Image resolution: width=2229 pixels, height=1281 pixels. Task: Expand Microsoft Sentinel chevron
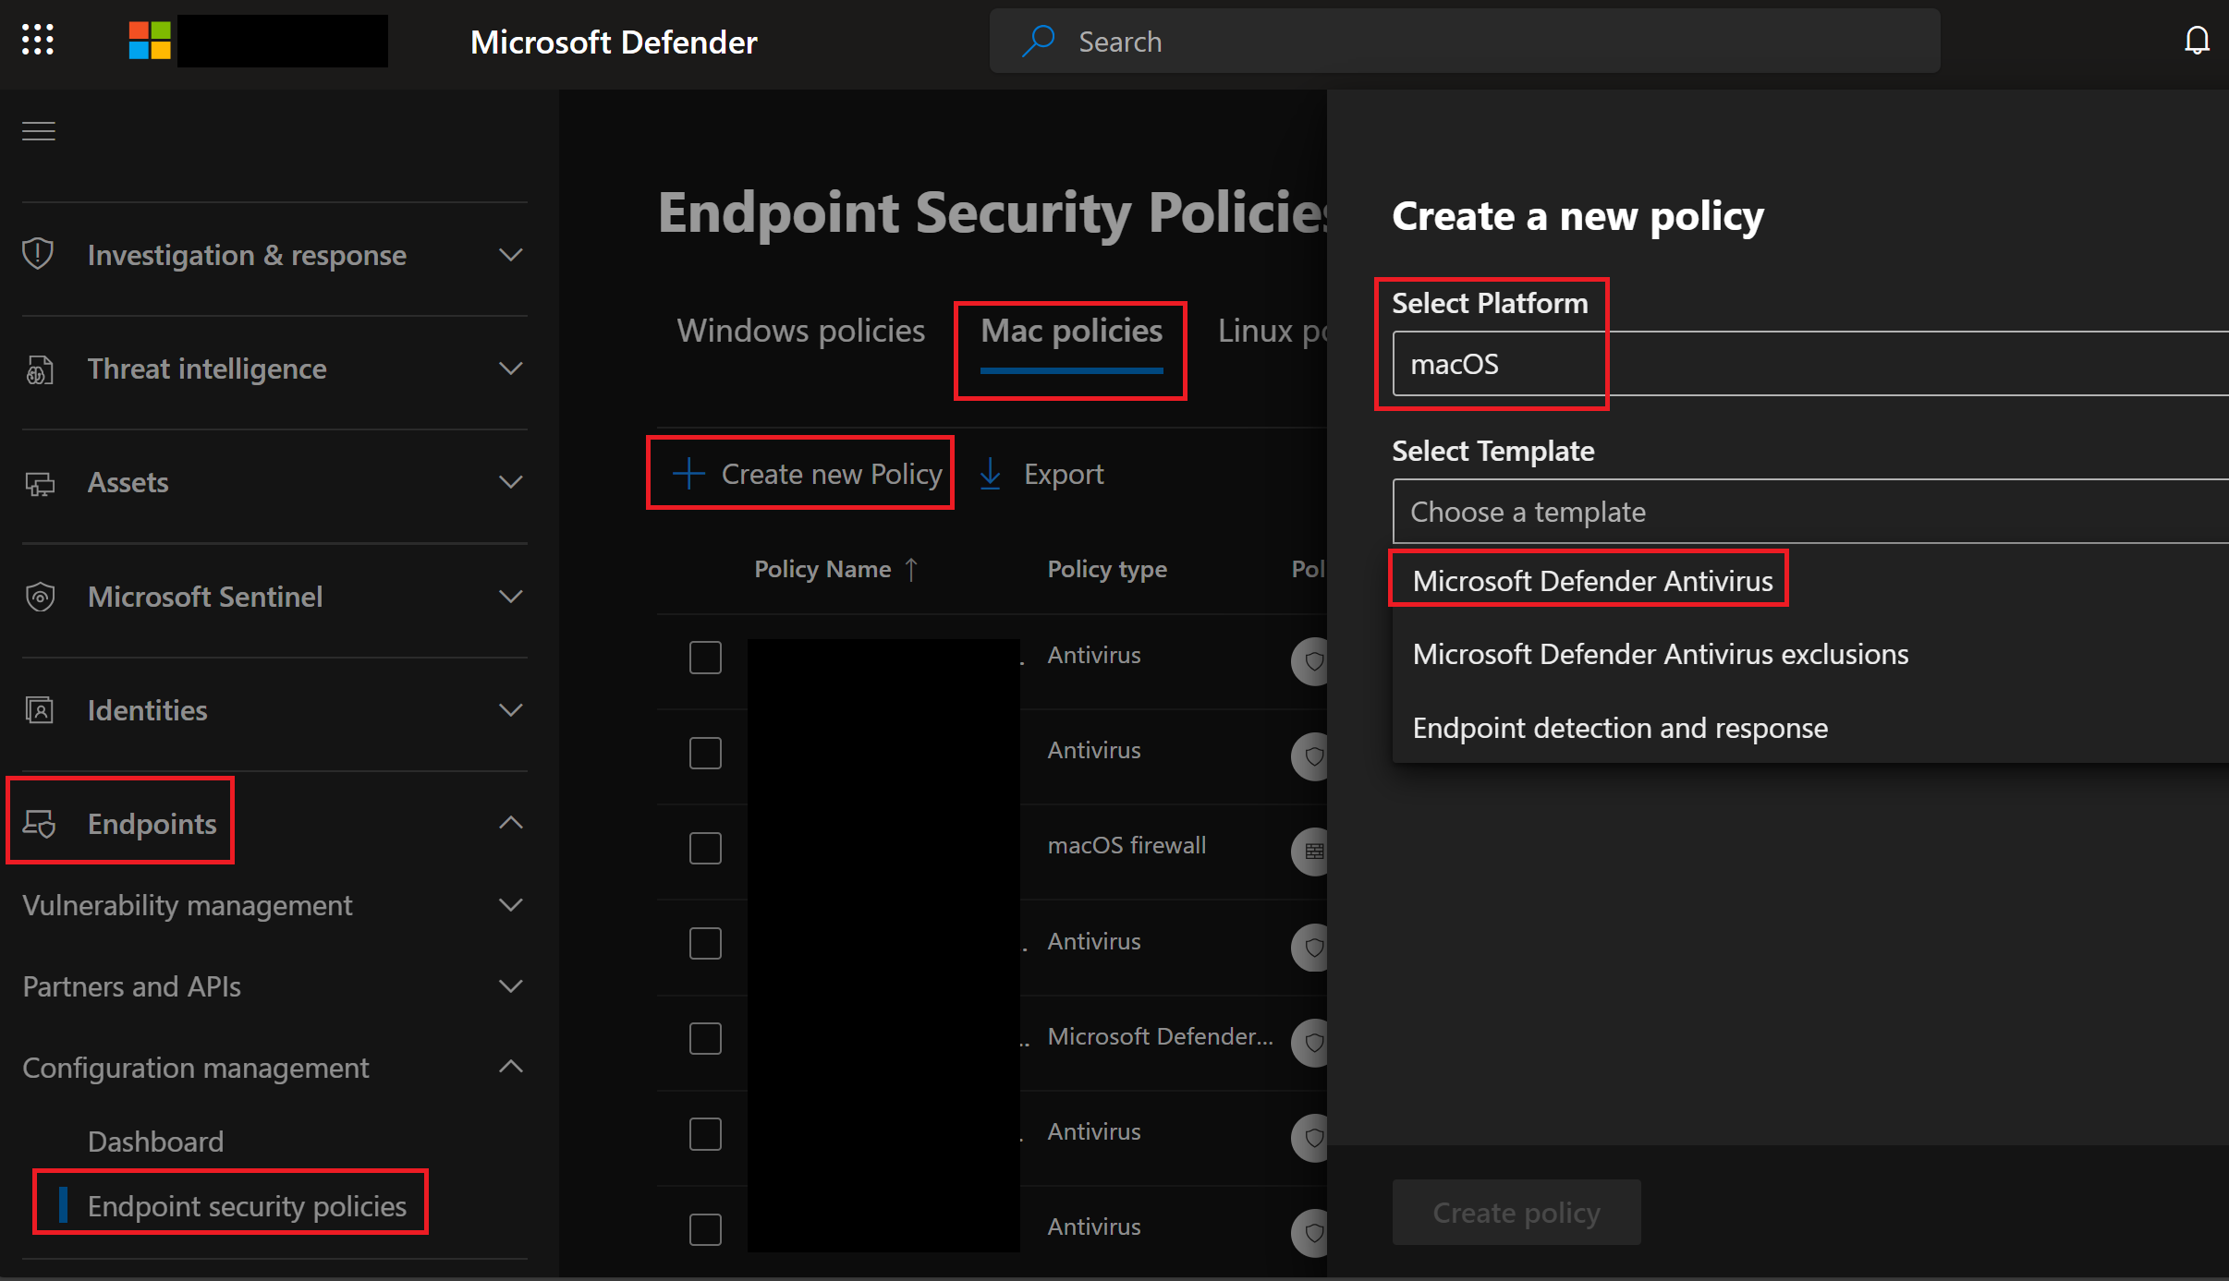coord(510,597)
